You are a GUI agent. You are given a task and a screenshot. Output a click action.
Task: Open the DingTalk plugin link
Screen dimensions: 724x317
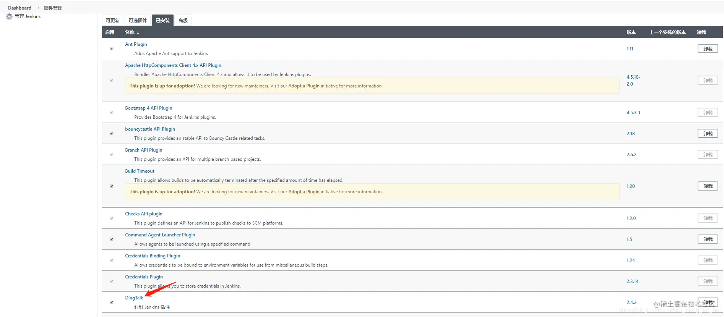click(x=134, y=298)
